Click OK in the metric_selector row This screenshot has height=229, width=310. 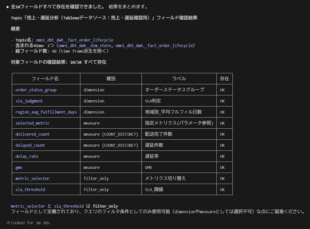[x=222, y=178]
